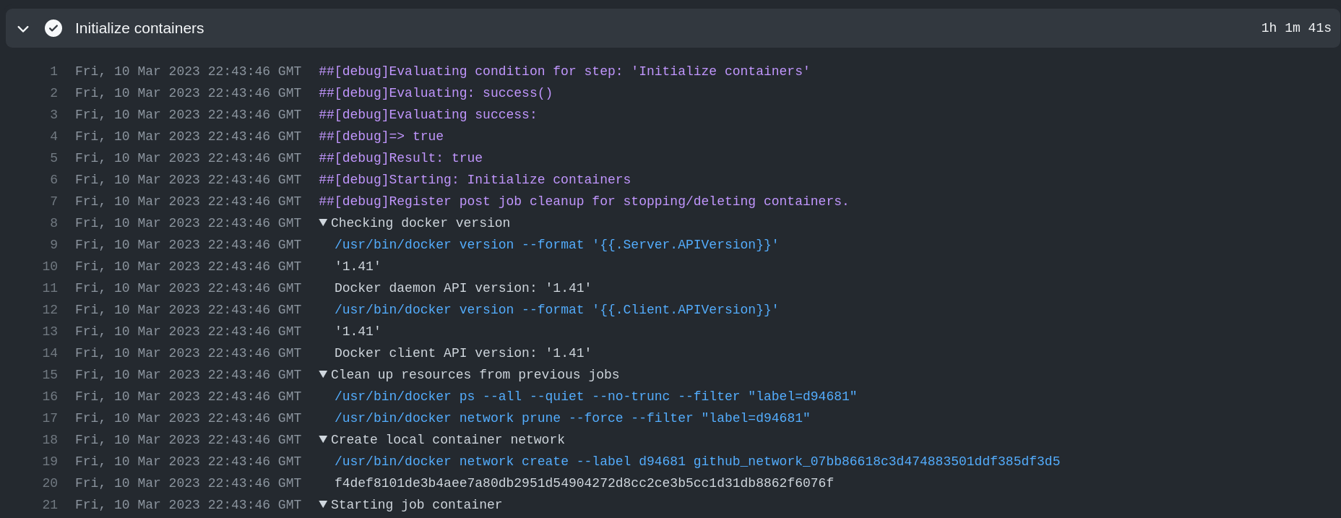
Task: Click the 1h 1m 41s step duration
Action: click(1295, 28)
